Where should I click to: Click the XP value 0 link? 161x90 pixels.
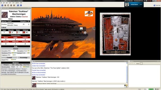(x=28, y=24)
